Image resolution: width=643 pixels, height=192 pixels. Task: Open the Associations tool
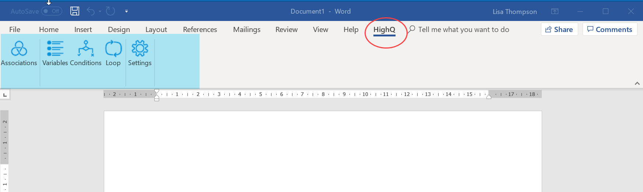coord(19,53)
